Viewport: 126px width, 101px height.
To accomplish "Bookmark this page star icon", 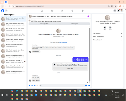I will coord(115,6).
